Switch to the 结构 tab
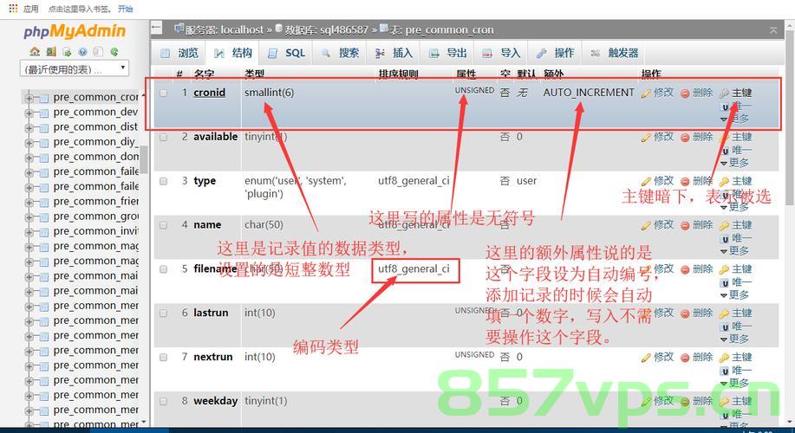 point(232,53)
